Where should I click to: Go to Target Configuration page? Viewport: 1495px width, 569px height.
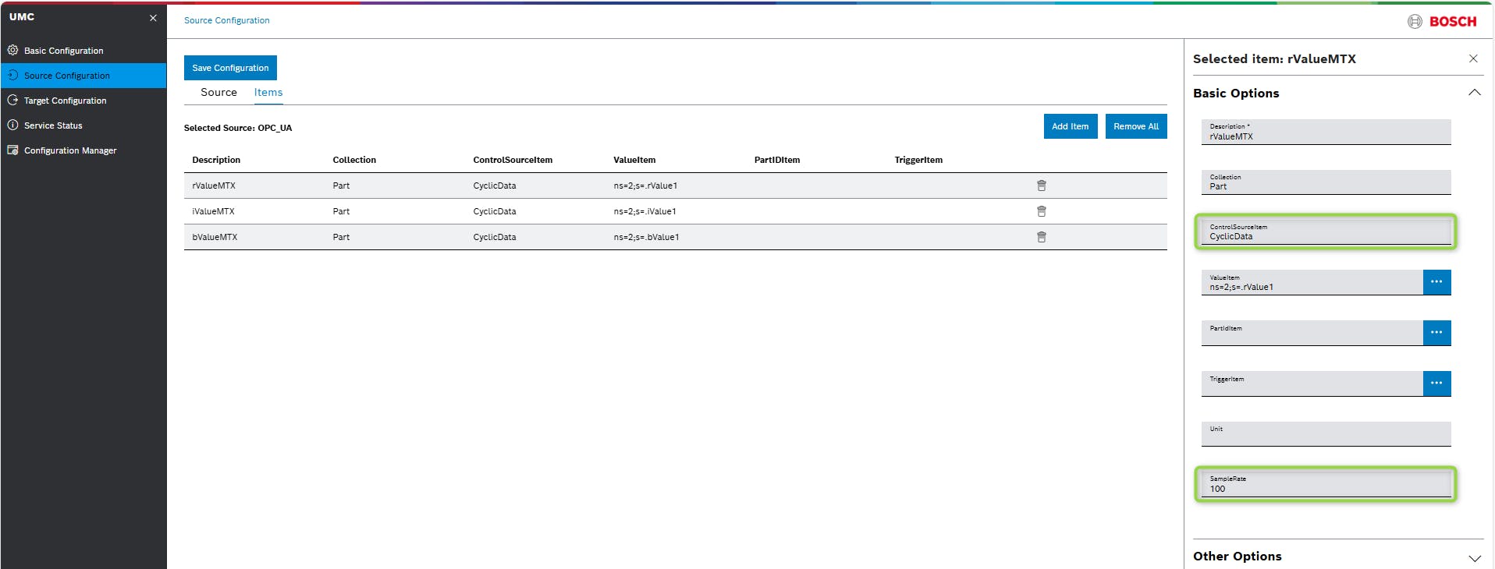pyautogui.click(x=65, y=101)
